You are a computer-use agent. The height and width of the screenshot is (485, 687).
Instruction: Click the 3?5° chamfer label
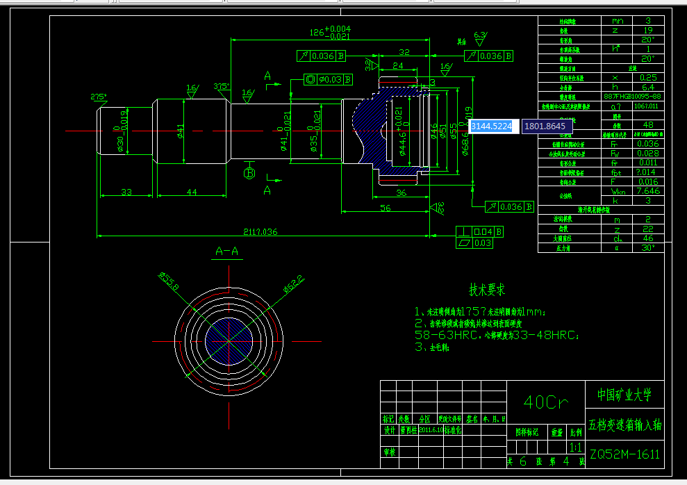click(222, 86)
